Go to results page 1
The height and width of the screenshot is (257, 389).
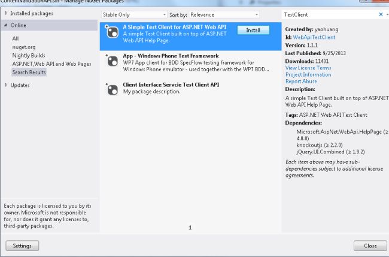[190, 228]
